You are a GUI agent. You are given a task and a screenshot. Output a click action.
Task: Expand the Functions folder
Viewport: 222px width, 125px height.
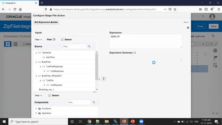36,109
